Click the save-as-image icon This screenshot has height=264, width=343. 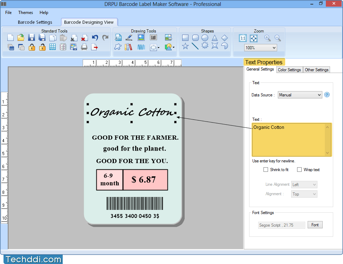click(x=74, y=47)
